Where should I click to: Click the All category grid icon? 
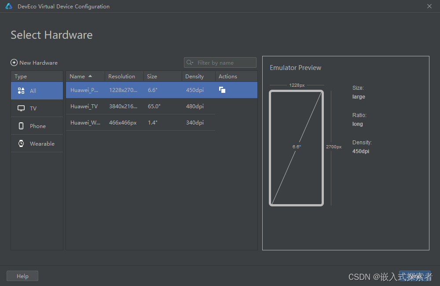(x=21, y=91)
